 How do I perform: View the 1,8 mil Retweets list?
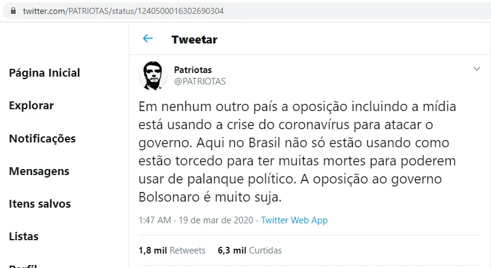pos(172,250)
